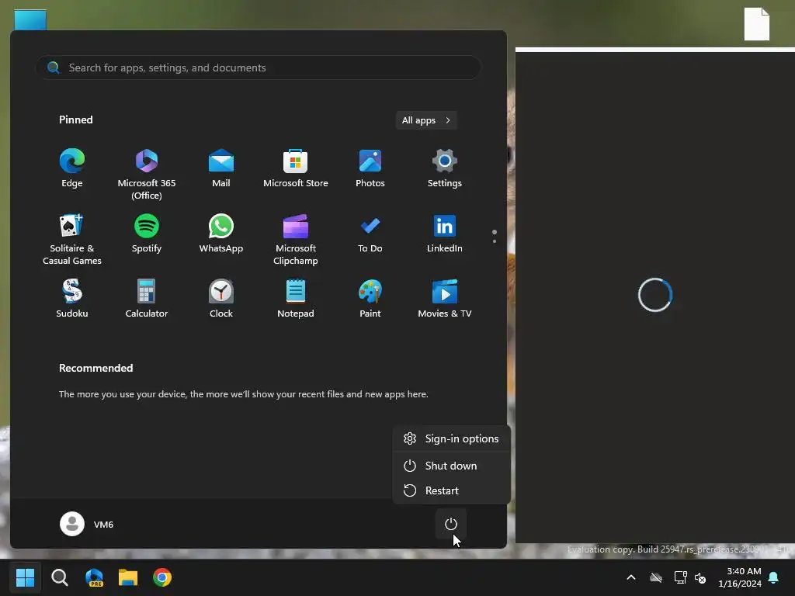Select the blue desktop icon at top-left
This screenshot has height=596, width=795.
30,19
